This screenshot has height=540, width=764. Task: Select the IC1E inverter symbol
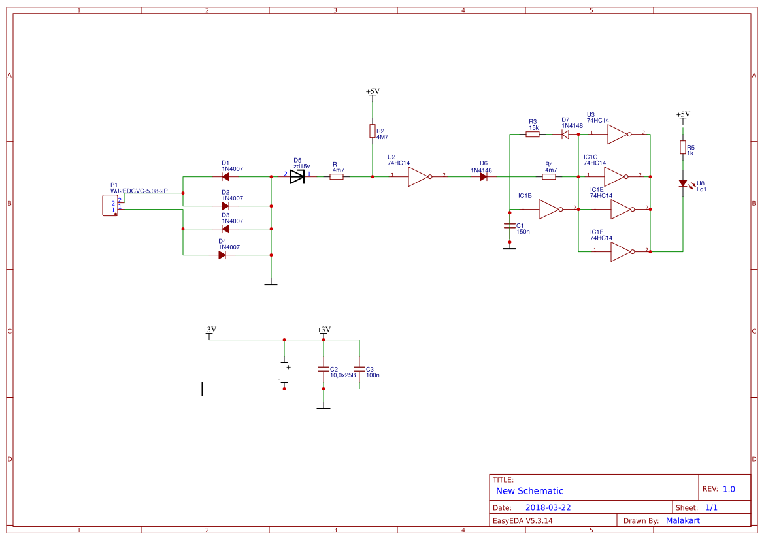(622, 210)
